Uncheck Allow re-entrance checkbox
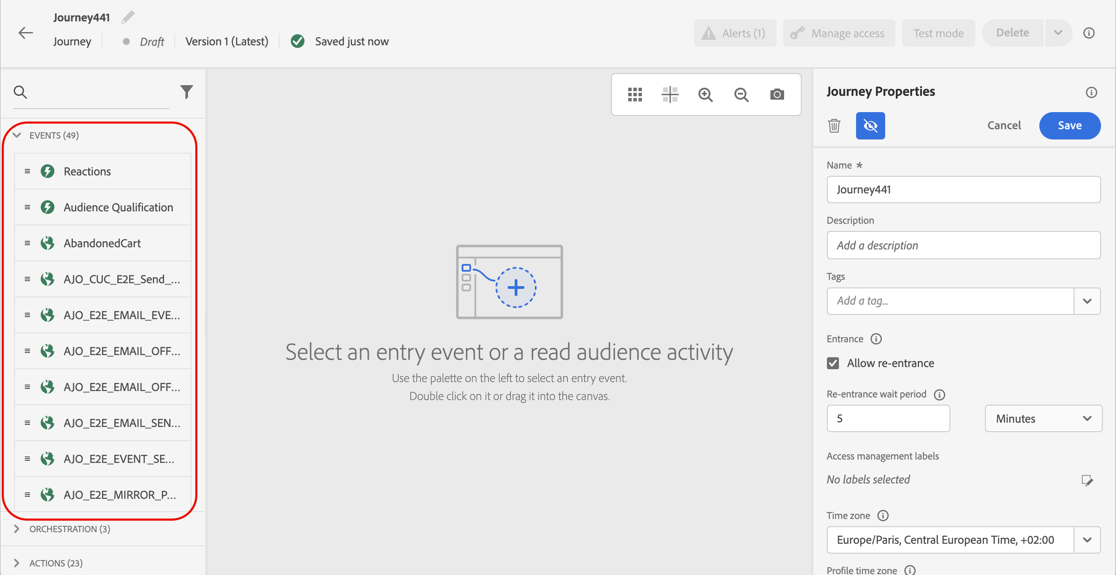Image resolution: width=1116 pixels, height=575 pixels. [833, 363]
